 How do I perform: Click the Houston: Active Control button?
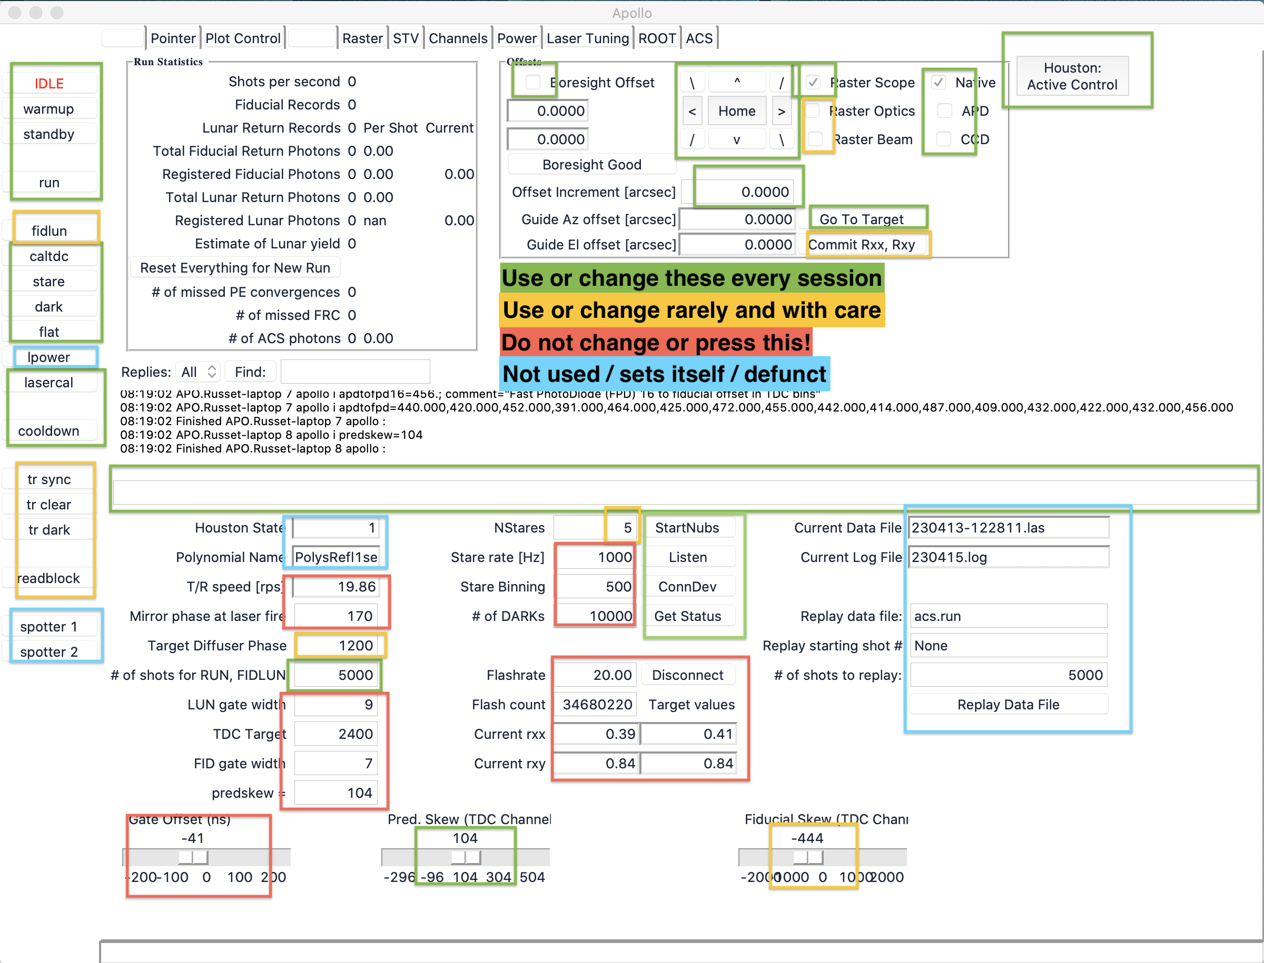1072,76
